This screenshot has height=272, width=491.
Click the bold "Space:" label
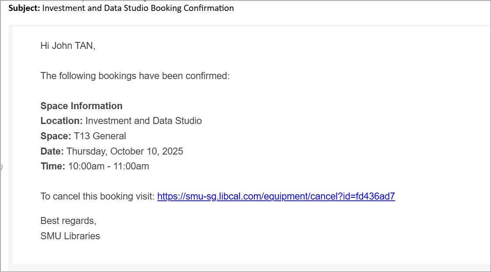pyautogui.click(x=55, y=136)
